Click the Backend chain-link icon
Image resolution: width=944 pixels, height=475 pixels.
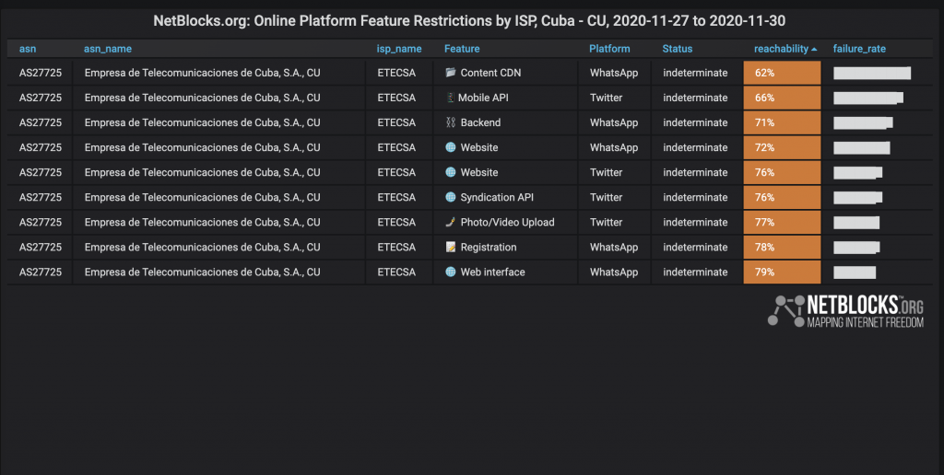click(450, 122)
